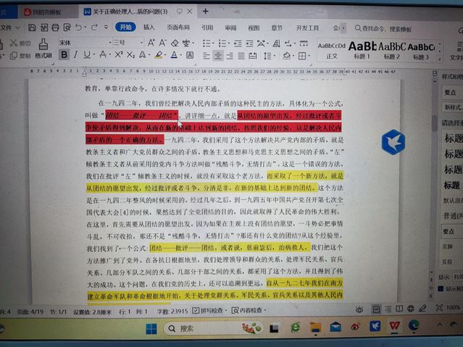Open the Windows Start menu
Screen dimensions: 463x347
click(x=151, y=328)
